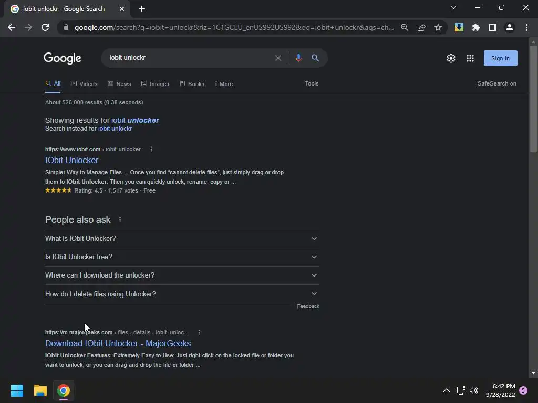Viewport: 538px width, 403px height.
Task: Submit search with the magnifier icon
Action: tap(315, 58)
